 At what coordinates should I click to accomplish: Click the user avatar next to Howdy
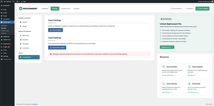point(212,1)
